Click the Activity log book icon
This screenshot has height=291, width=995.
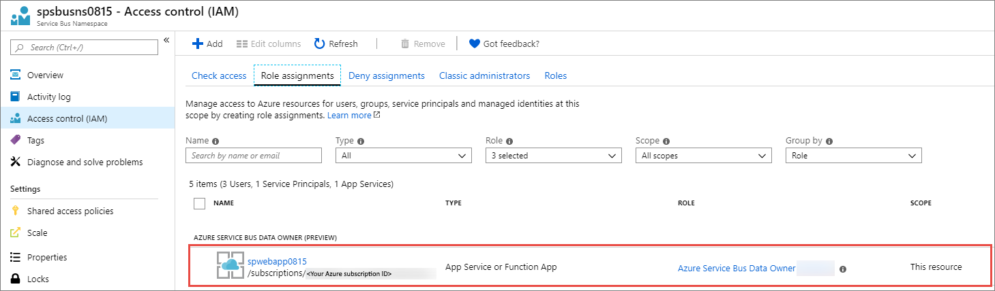click(x=16, y=97)
